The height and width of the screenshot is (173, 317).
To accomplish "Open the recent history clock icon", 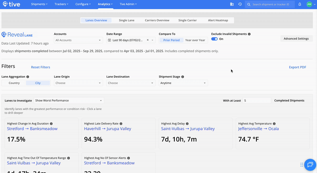I will 240,4.
